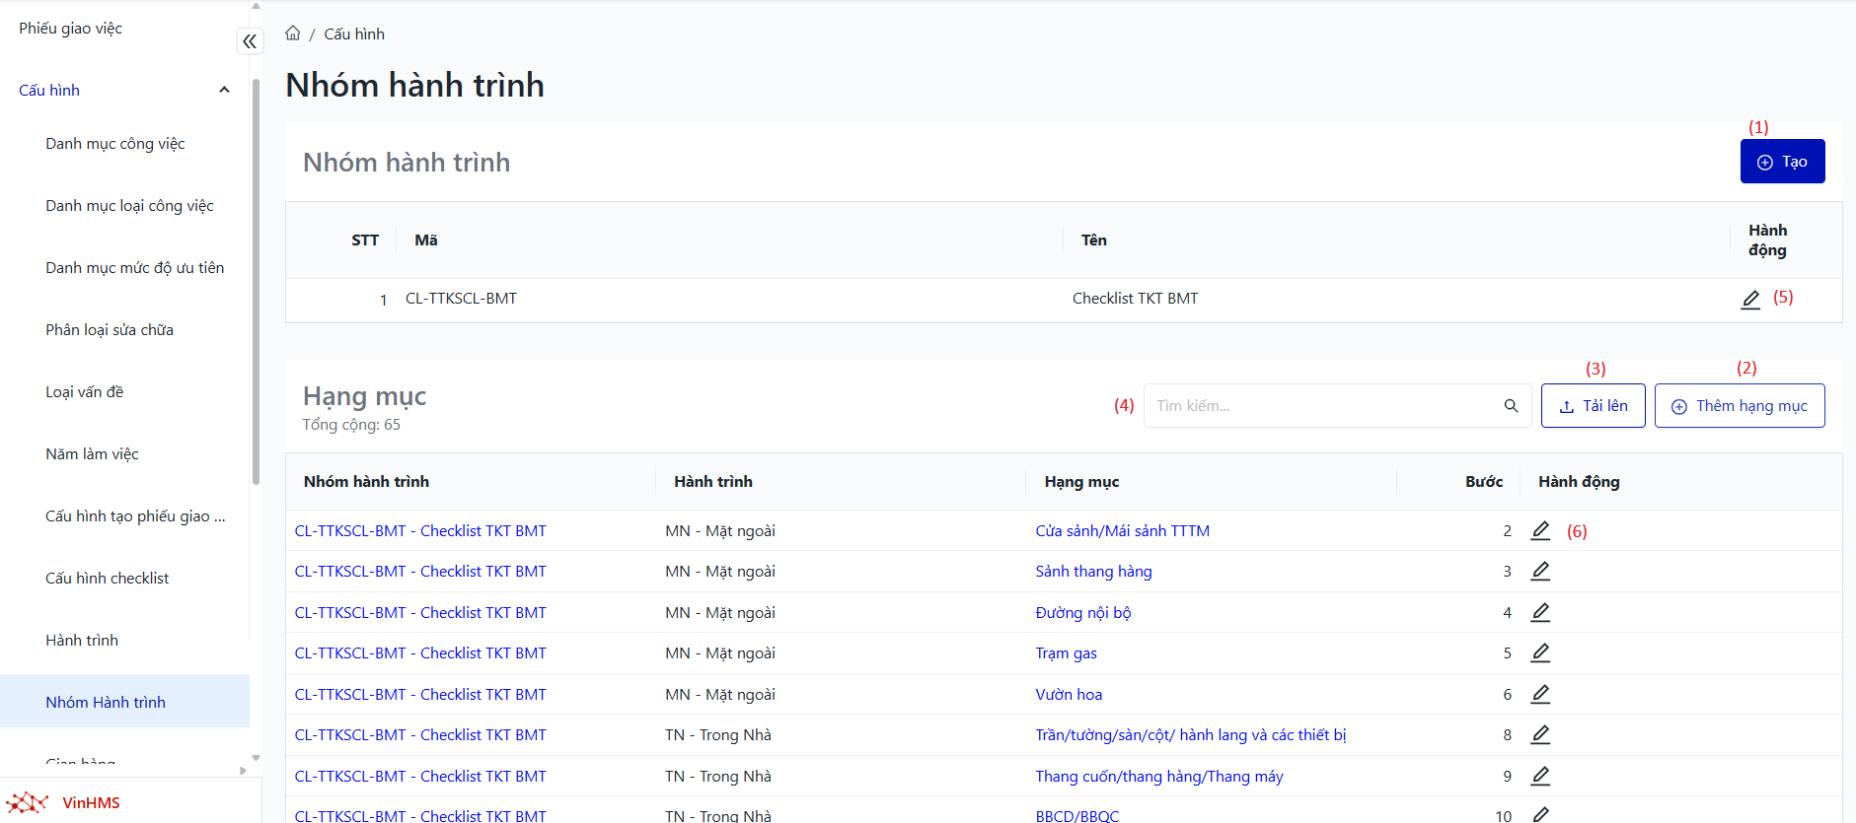The width and height of the screenshot is (1856, 823).
Task: Edit the Checklist TKT BMT group row
Action: tap(1749, 300)
